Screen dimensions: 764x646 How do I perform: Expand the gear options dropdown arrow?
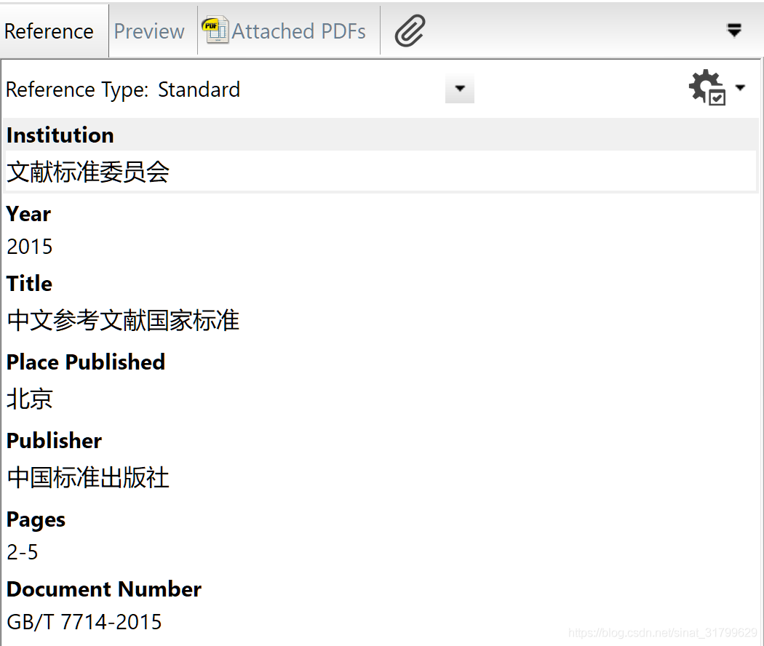pos(741,88)
